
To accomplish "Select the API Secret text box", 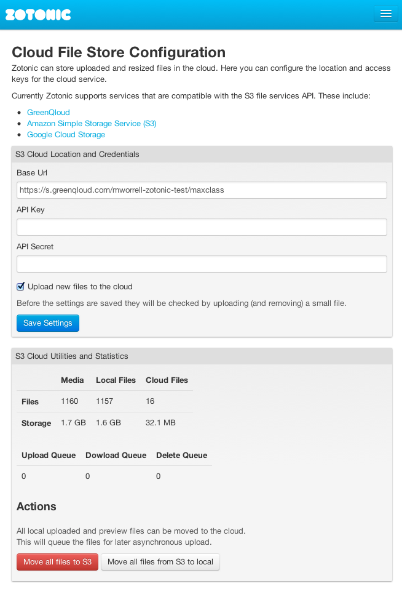I will (x=202, y=264).
